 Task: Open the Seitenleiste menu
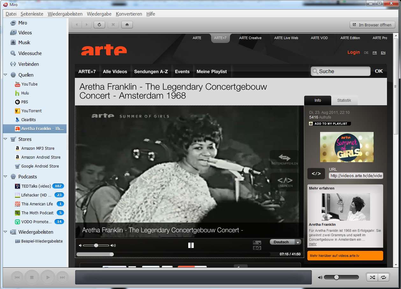coord(32,14)
